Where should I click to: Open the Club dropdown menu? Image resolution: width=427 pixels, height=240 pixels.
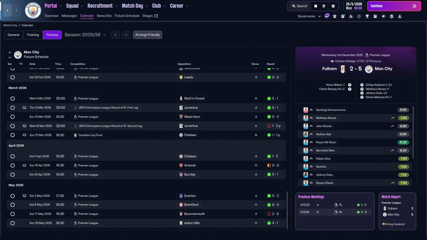click(x=159, y=6)
